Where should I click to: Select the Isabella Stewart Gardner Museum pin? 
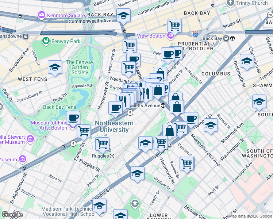click(30, 139)
